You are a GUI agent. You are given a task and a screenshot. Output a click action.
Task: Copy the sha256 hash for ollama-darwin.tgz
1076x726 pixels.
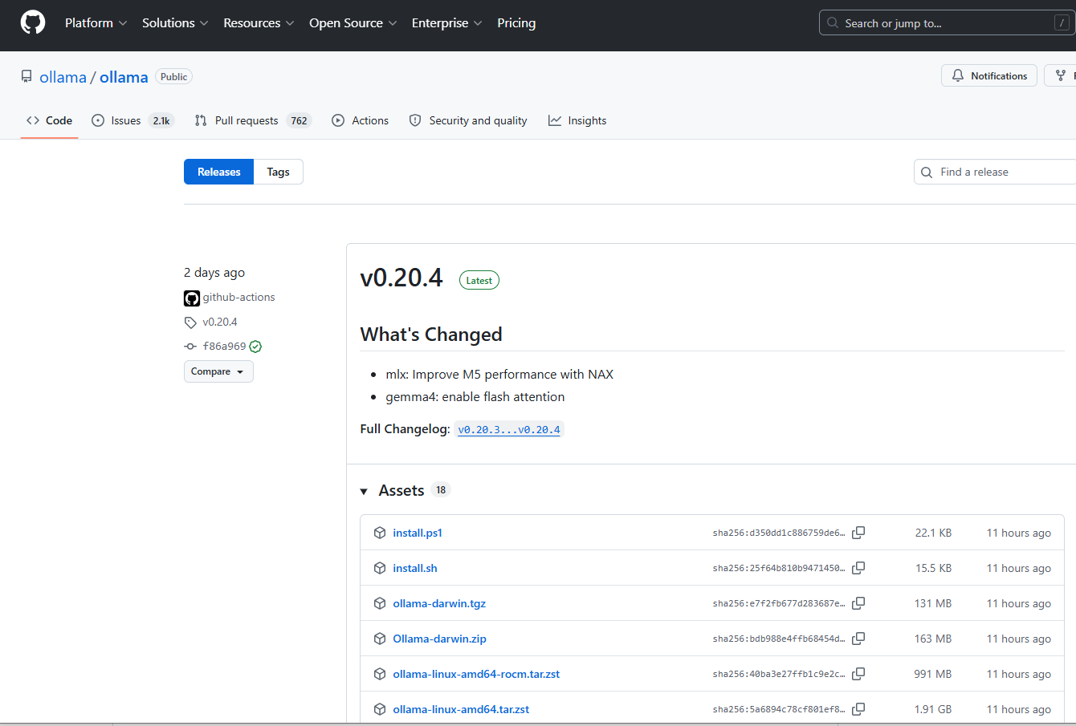[x=858, y=603]
